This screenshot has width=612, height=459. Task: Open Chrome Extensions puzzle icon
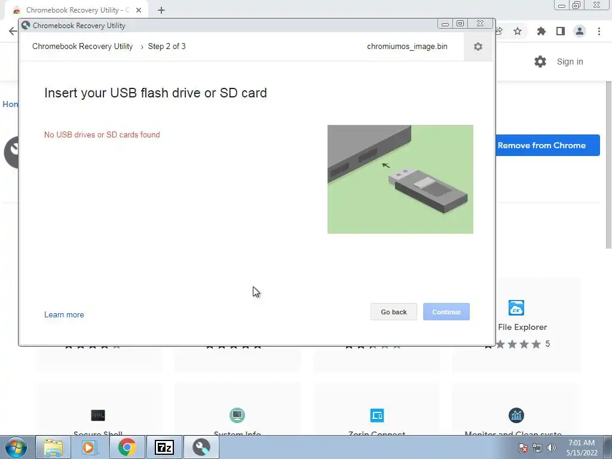pyautogui.click(x=541, y=31)
